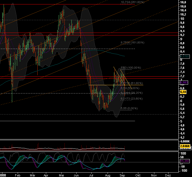Click the 9 price axis value
The height and width of the screenshot is (177, 192).
[181, 39]
